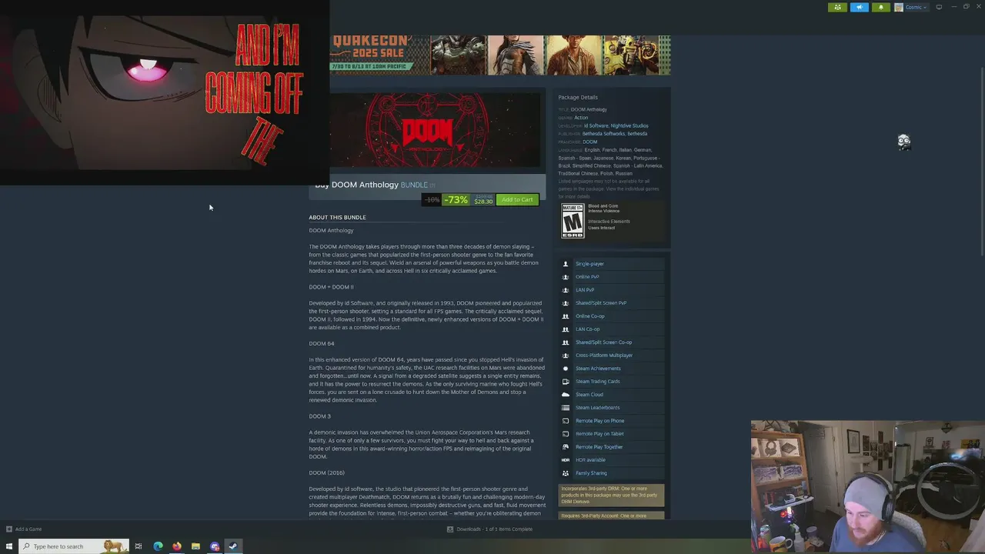985x554 pixels.
Task: Click the Windows taskbar search box
Action: coord(73,546)
